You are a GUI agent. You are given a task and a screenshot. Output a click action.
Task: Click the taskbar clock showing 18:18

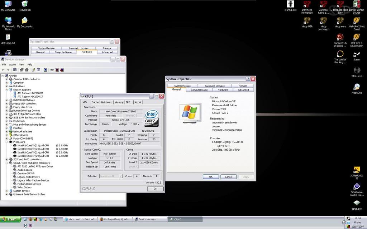(x=357, y=218)
